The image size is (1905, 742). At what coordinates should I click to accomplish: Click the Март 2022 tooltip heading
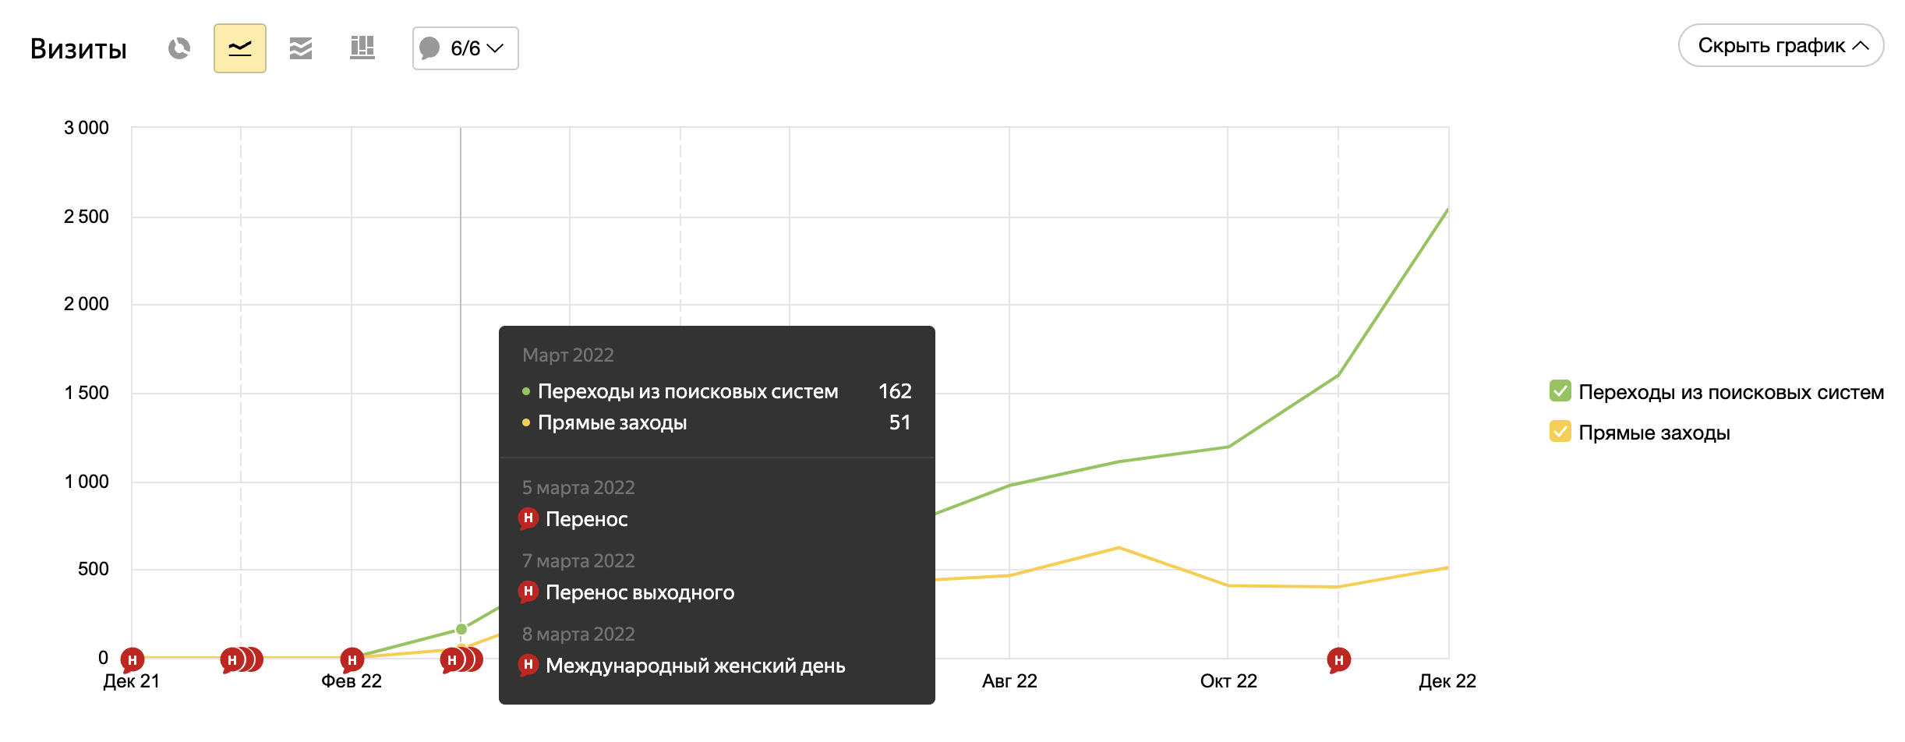coord(568,355)
